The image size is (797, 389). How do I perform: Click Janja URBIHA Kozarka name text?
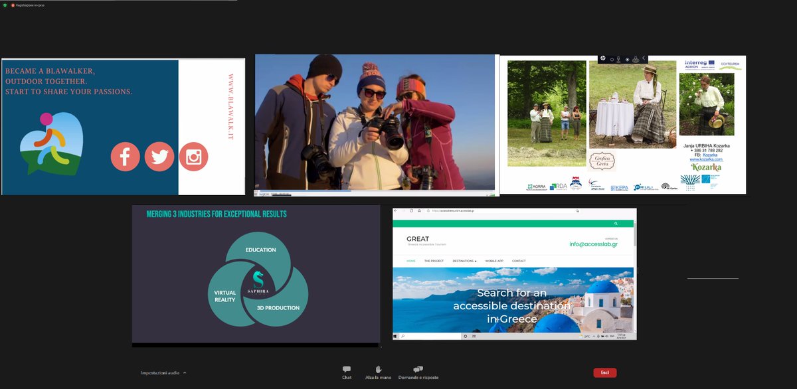click(x=707, y=145)
